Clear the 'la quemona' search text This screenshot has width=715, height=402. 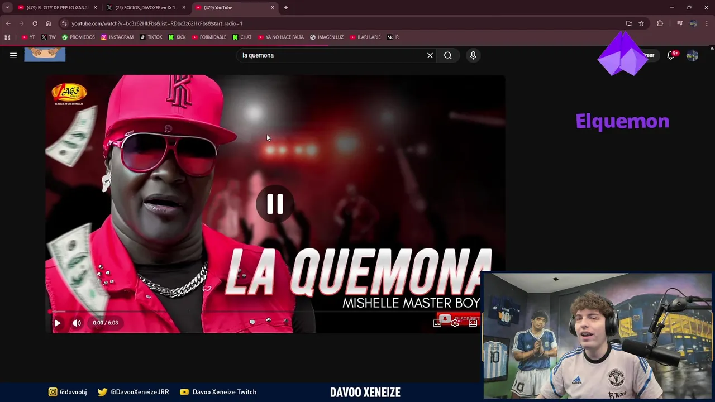[430, 55]
